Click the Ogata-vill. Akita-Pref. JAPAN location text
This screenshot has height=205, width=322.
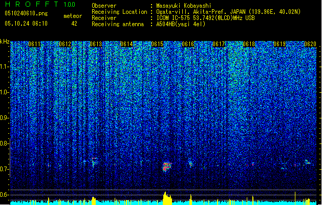pos(228,12)
